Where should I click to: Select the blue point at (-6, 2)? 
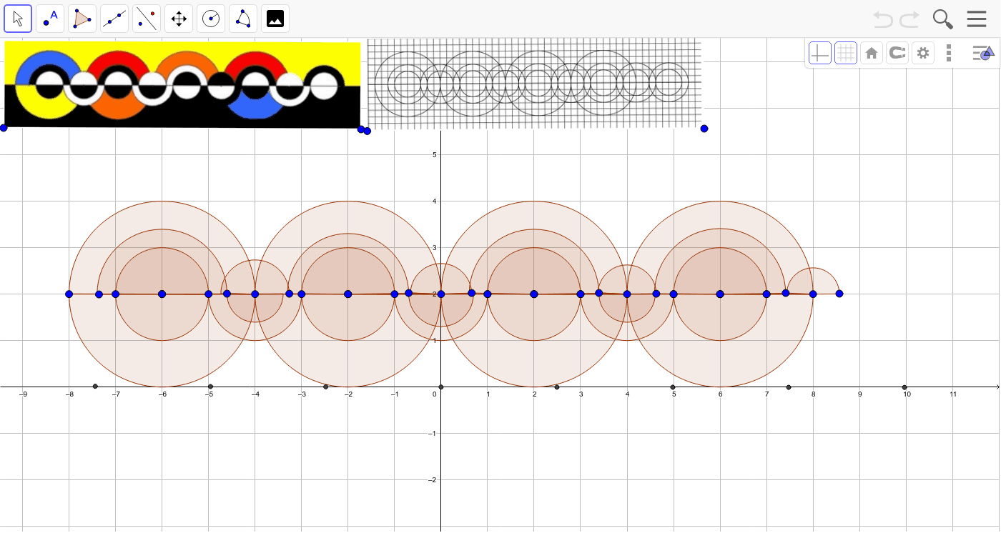(162, 294)
